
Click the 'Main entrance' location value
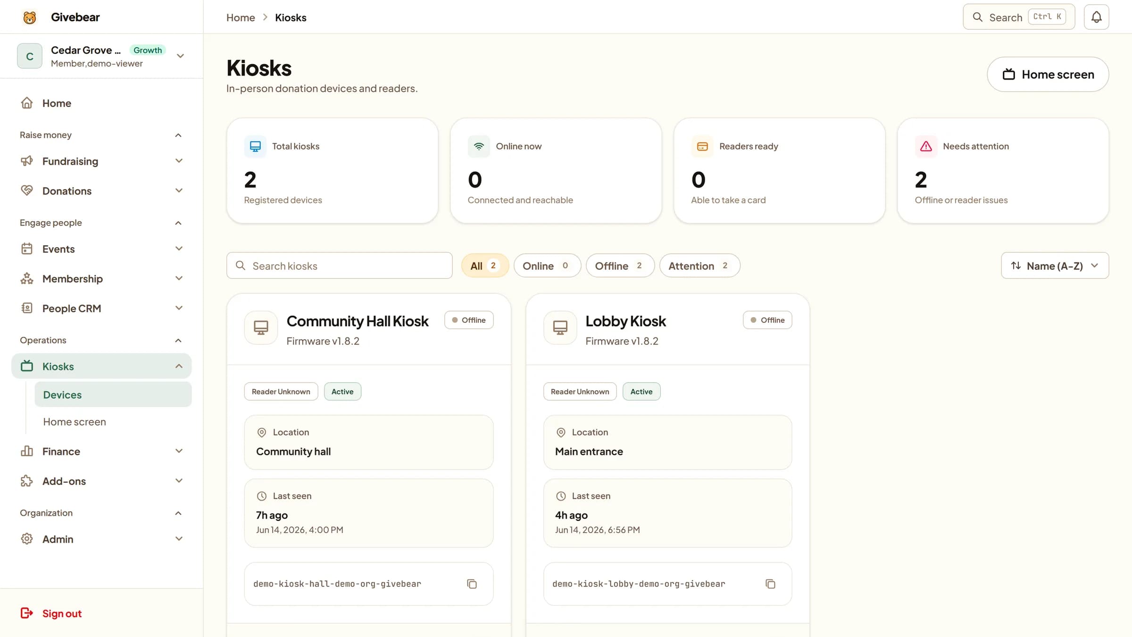589,452
